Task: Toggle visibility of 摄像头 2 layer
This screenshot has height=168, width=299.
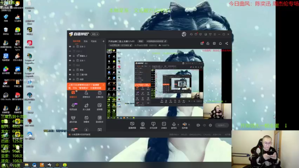Action: click(x=70, y=56)
